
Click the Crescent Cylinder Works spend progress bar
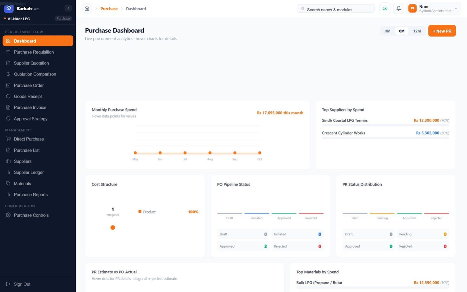coord(385,138)
